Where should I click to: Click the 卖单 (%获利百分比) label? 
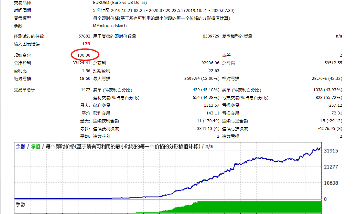click(113, 90)
